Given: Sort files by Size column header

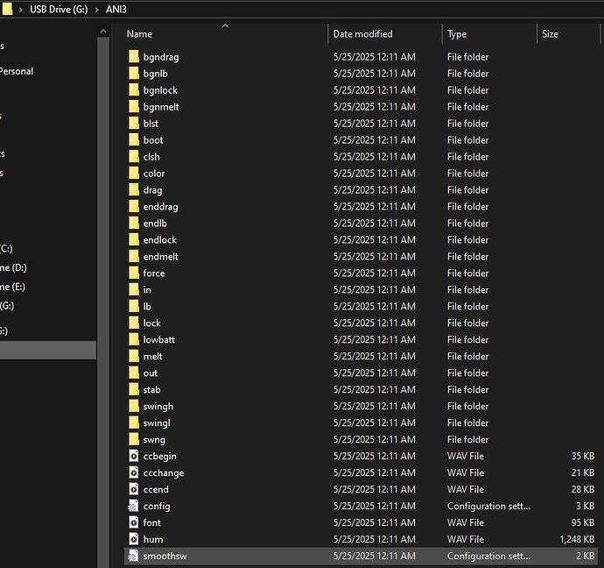Looking at the screenshot, I should (x=550, y=34).
